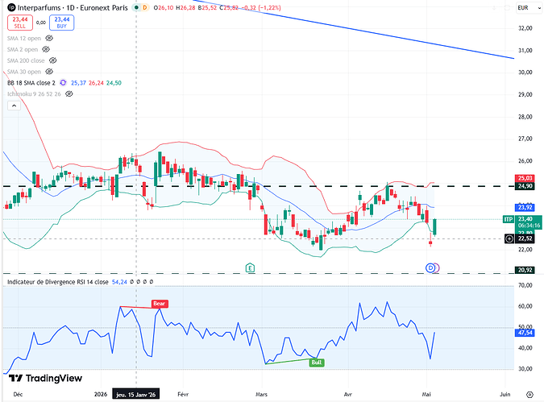The height and width of the screenshot is (402, 544).
Task: Show the SMA 30 open indicator
Action: 49,72
